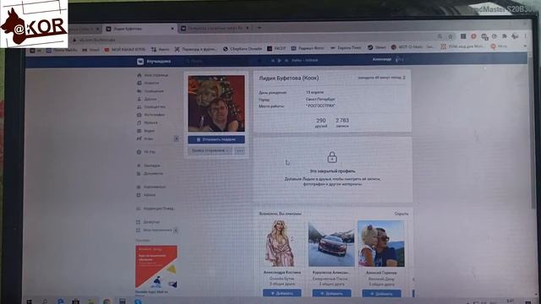Add Алексей Горенков as friend
The image size is (541, 304).
(x=381, y=294)
